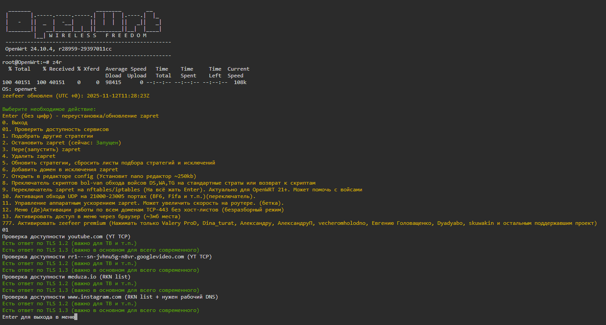The height and width of the screenshot is (325, 606).
Task: Click the root@OpenWrt z4r command prompt line
Action: (32, 62)
